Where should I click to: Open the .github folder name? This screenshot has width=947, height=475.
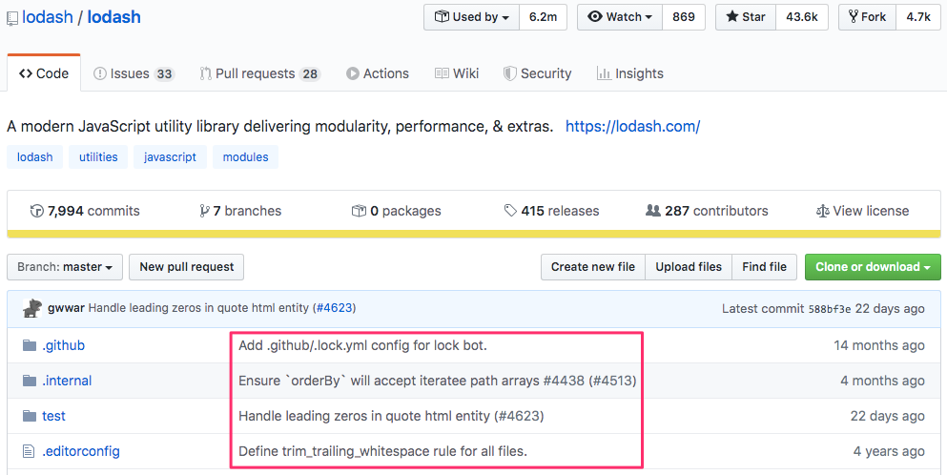(63, 345)
